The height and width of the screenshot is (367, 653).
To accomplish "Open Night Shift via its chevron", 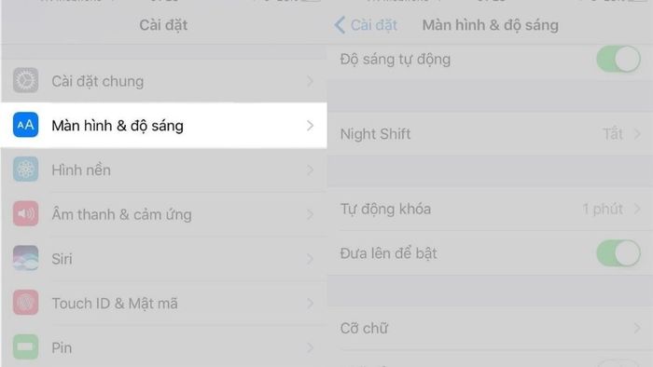I will tap(637, 134).
